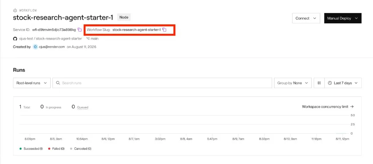Open the Group by None dropdown
The height and width of the screenshot is (164, 373).
click(x=293, y=83)
